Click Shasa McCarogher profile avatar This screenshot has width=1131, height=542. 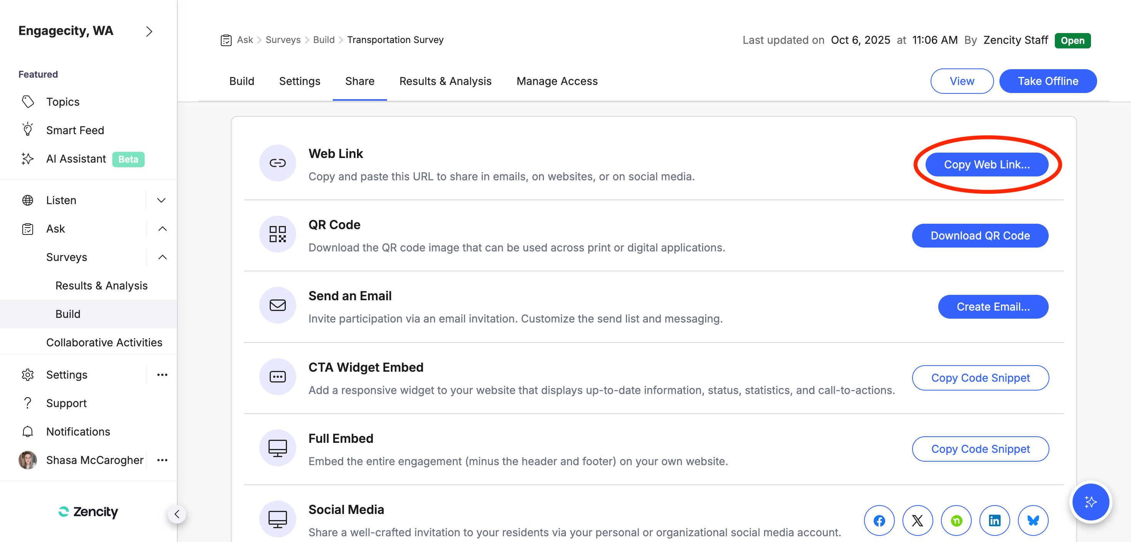28,460
